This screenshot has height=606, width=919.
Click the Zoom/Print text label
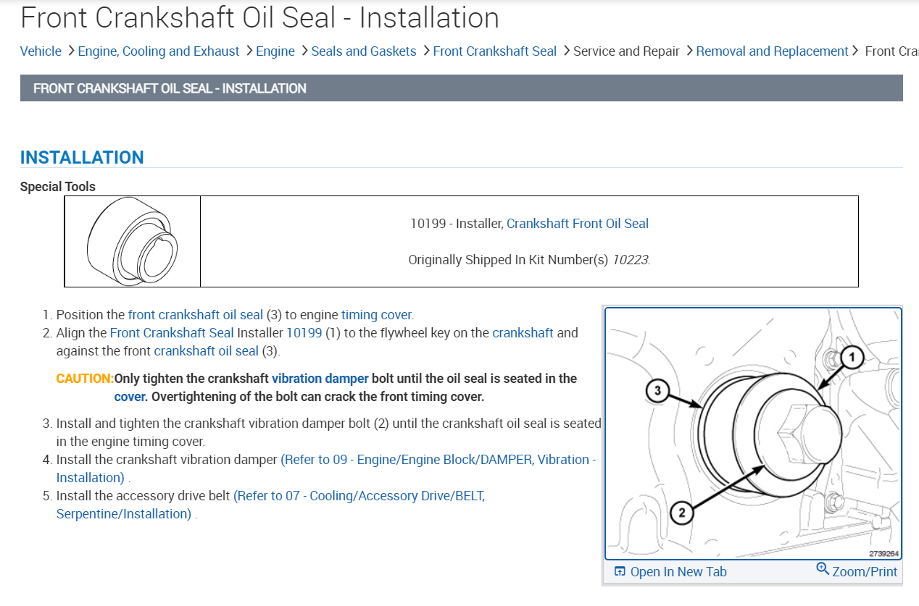(x=865, y=571)
